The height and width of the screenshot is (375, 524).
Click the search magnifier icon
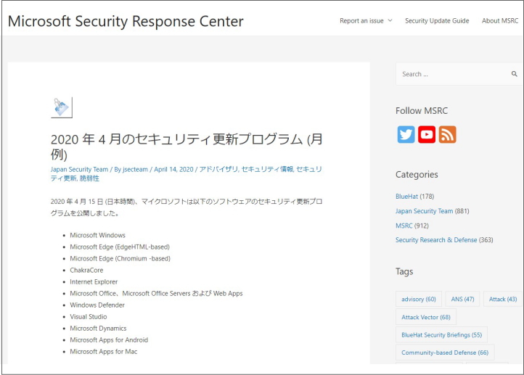click(x=514, y=74)
